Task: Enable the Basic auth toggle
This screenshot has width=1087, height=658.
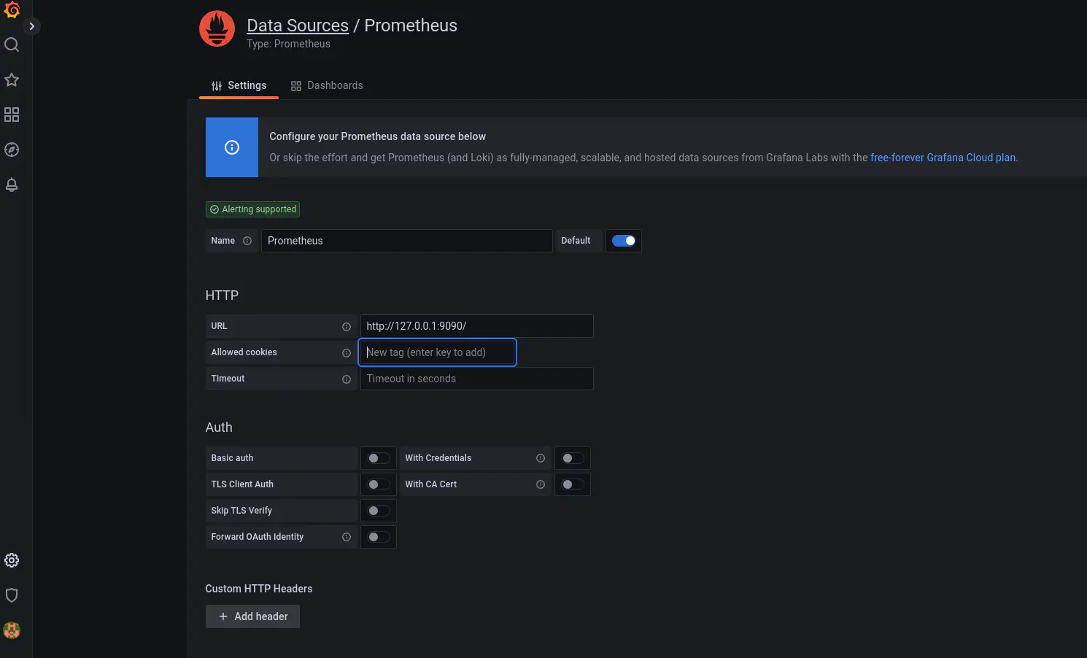Action: coord(379,458)
